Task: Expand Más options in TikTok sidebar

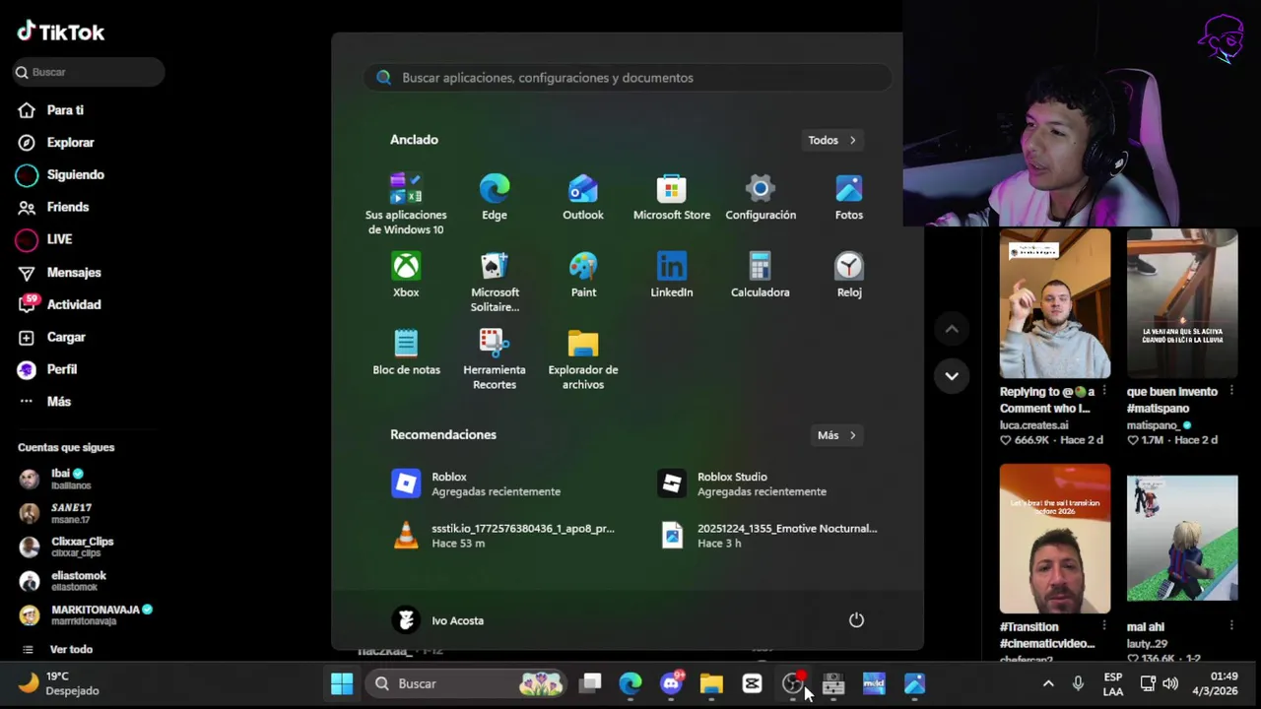Action: pos(45,402)
